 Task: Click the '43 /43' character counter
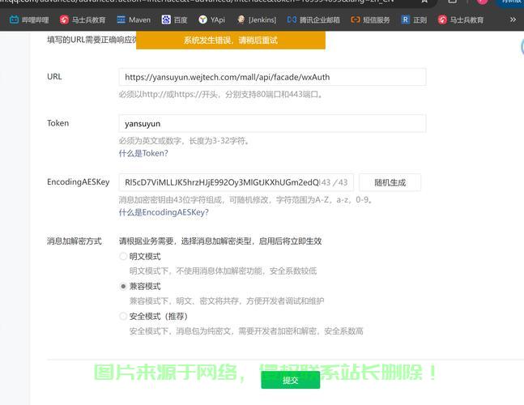(334, 182)
